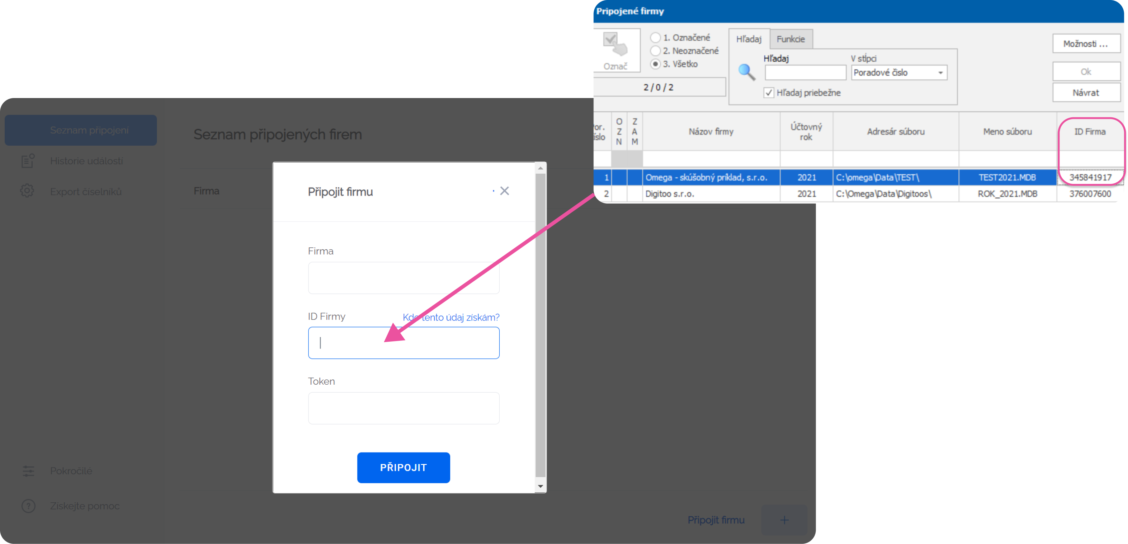Viewport: 1128px width, 544px height.
Task: Click the Firma column header in the list
Action: click(206, 191)
